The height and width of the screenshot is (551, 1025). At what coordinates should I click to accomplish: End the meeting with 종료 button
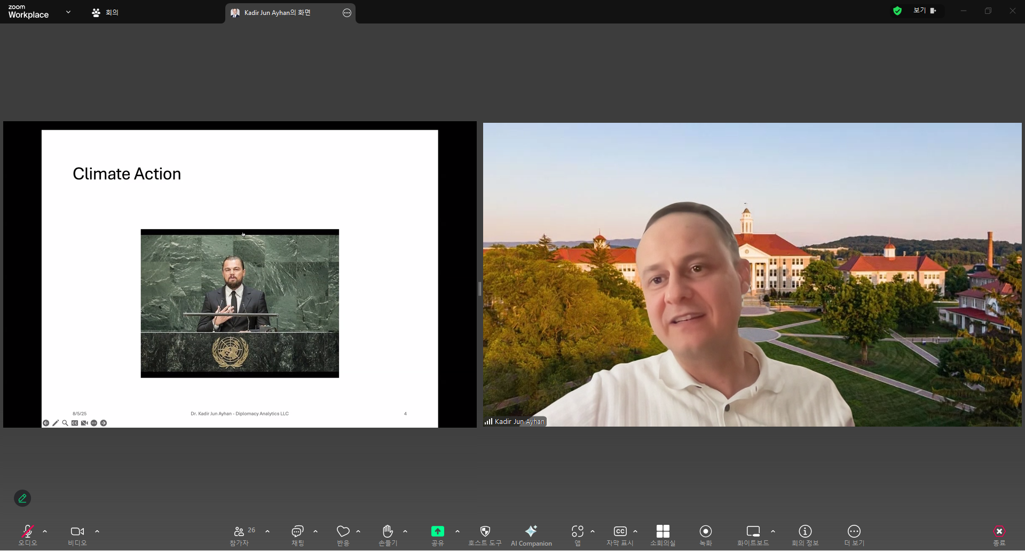(x=999, y=535)
